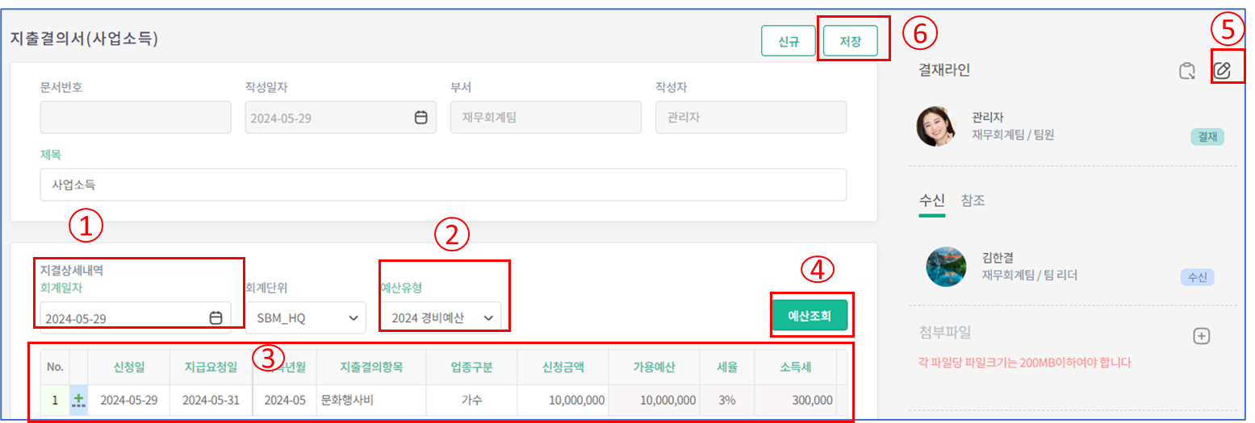
Task: Click 관리자 profile photo in approval line
Action: point(936,126)
